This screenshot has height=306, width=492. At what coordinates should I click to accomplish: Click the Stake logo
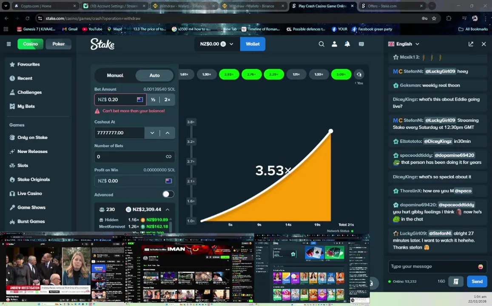(x=102, y=44)
